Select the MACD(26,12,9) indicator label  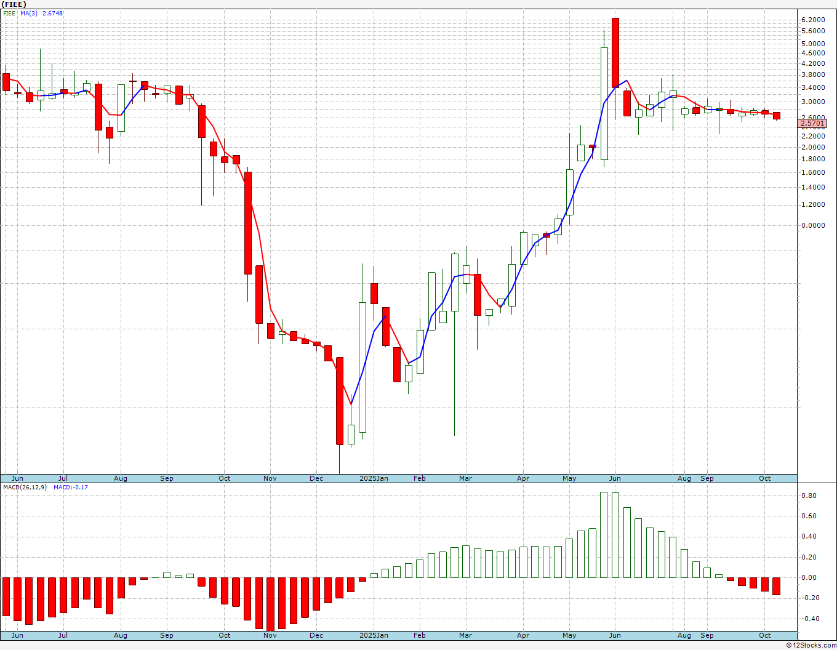(x=25, y=487)
